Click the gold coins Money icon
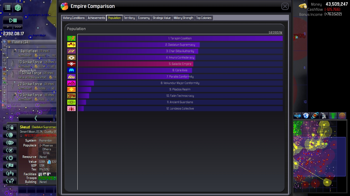Image resolution: width=350 pixels, height=196 pixels. [303, 5]
